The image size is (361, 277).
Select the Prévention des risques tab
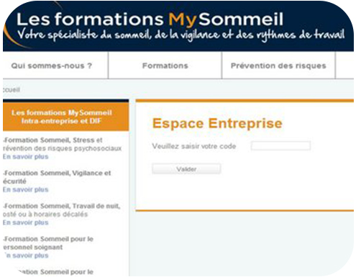278,65
